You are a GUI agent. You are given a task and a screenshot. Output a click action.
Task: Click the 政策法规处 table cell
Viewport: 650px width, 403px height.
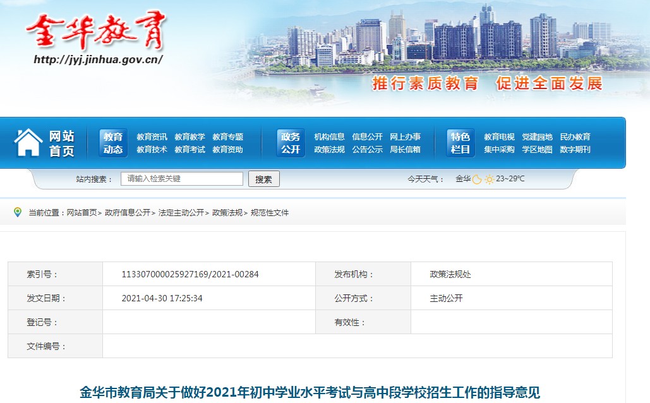tap(511, 274)
